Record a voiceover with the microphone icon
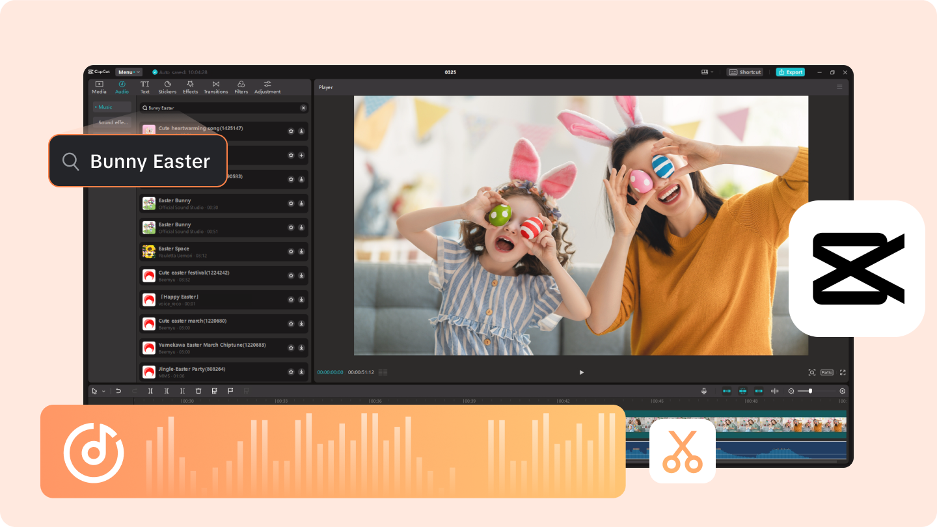Screen dimensions: 937x527 pos(704,391)
